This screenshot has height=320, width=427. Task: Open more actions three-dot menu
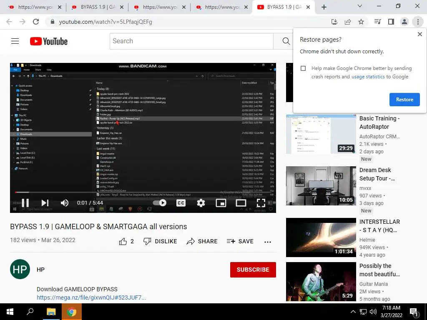click(268, 242)
